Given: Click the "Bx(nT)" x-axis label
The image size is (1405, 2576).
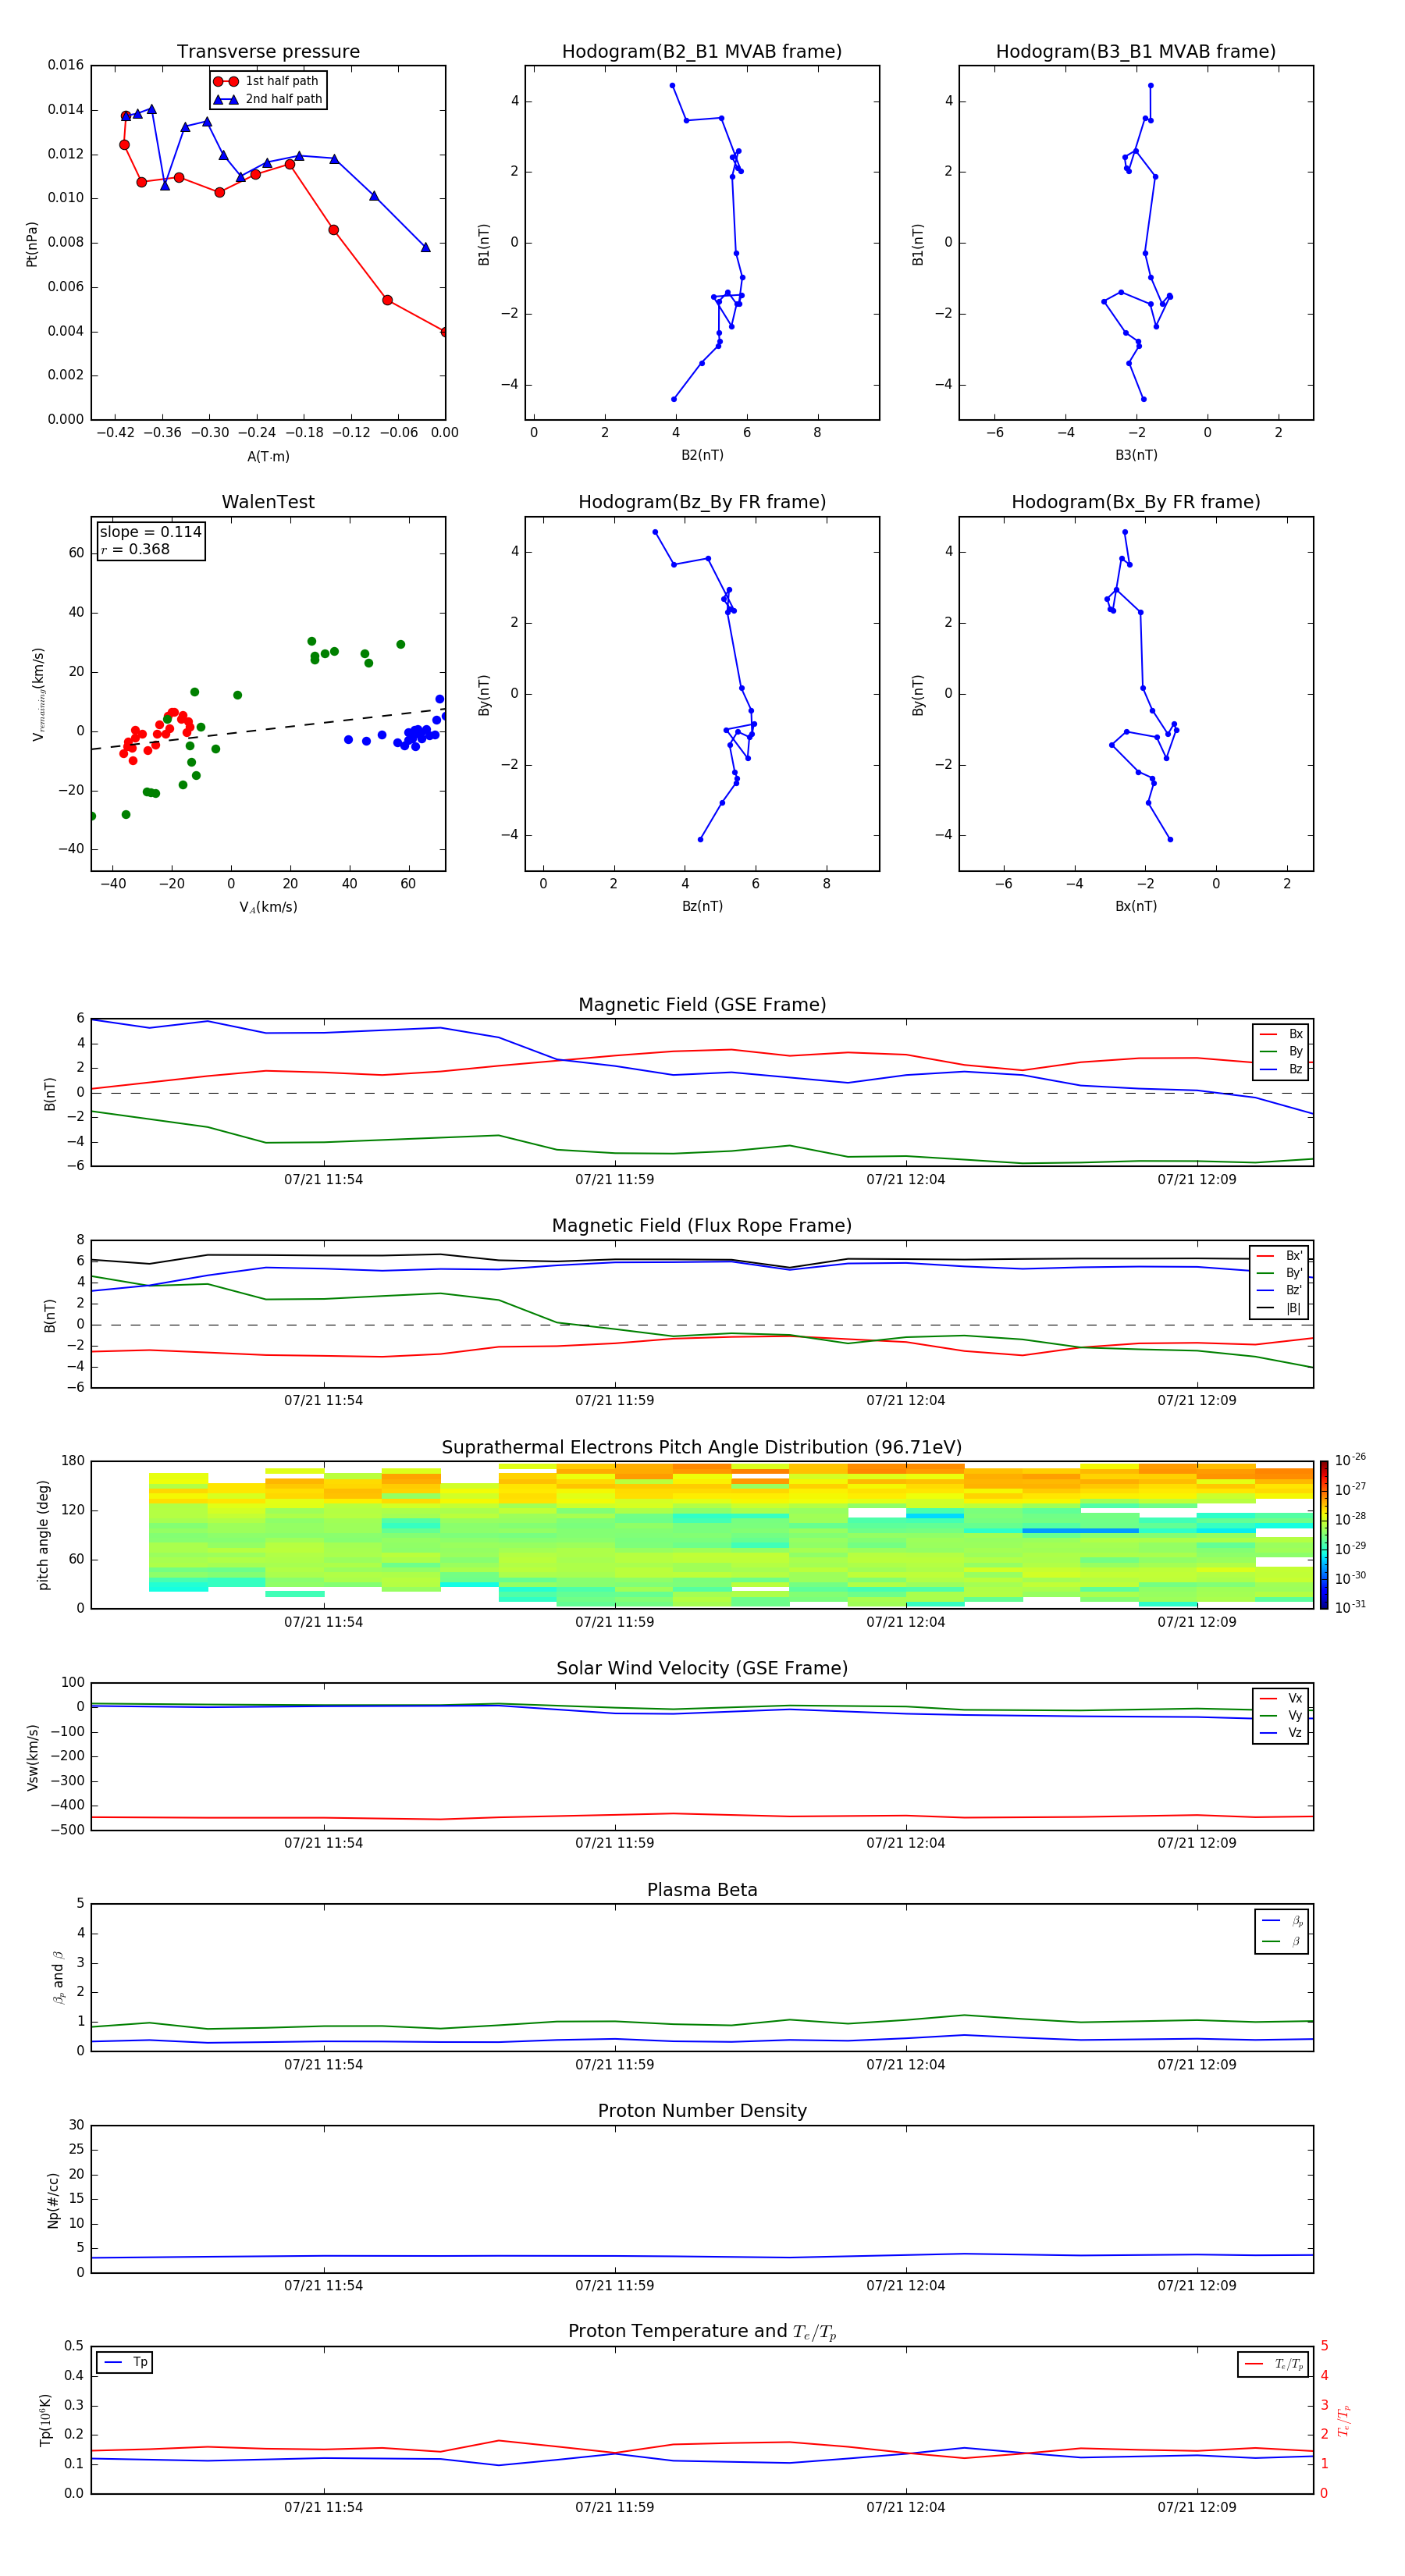Looking at the screenshot, I should 1136,906.
